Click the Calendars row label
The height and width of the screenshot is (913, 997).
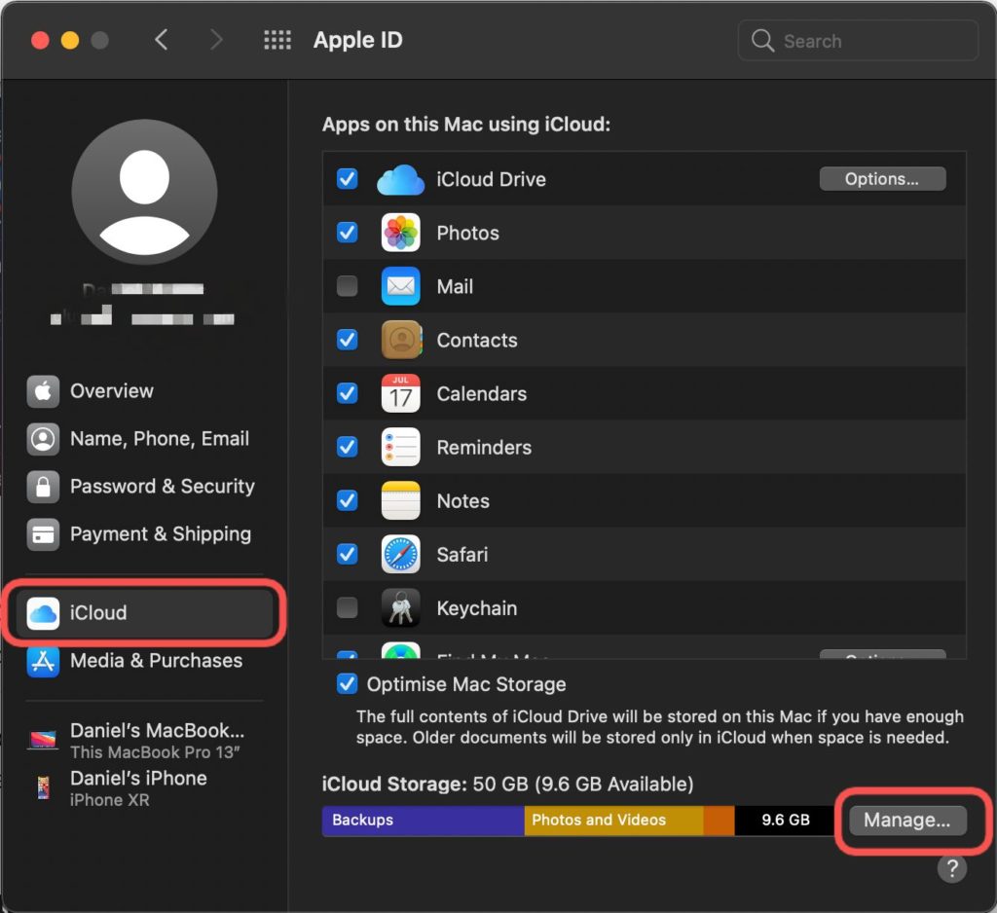tap(481, 393)
